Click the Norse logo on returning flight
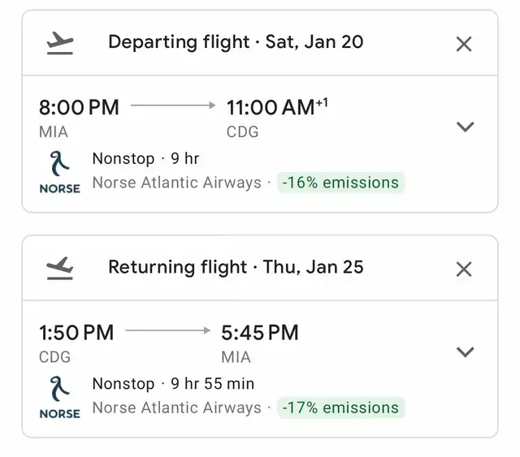Viewport: 520px width, 457px height. (59, 398)
